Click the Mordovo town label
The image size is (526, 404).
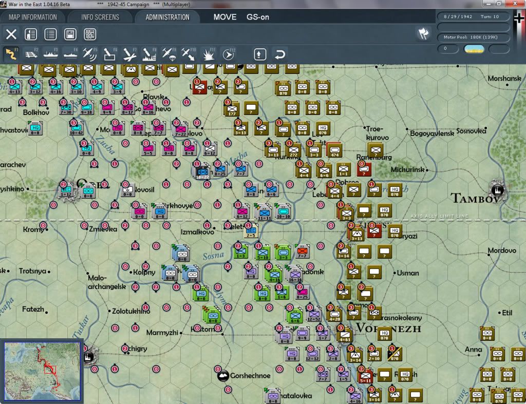tap(502, 251)
